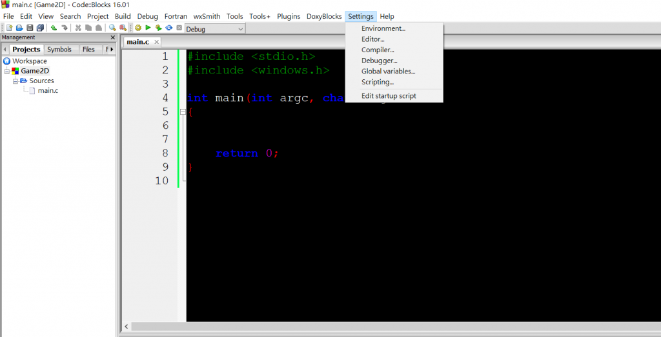Open the Search menu
Image resolution: width=661 pixels, height=337 pixels.
pos(70,16)
